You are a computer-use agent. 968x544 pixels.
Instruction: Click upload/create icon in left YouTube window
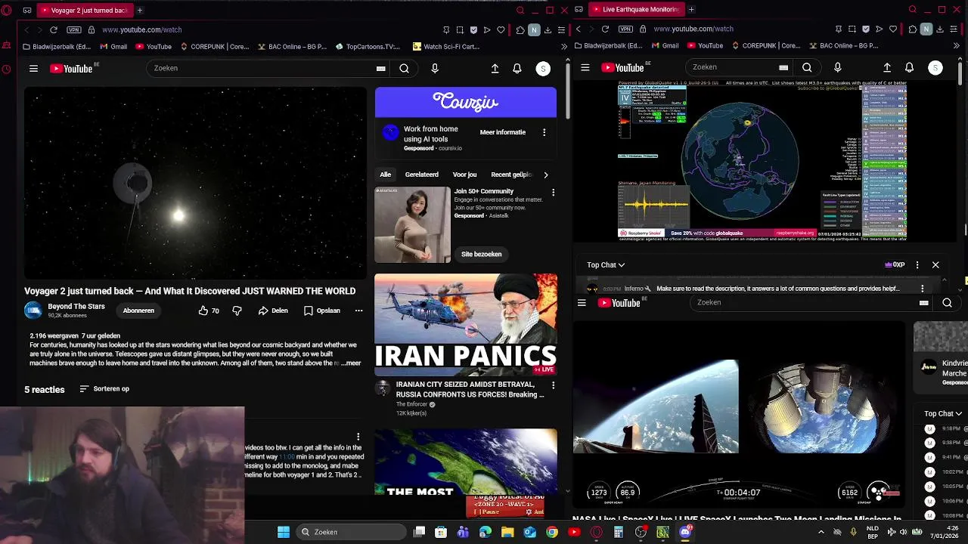click(495, 69)
